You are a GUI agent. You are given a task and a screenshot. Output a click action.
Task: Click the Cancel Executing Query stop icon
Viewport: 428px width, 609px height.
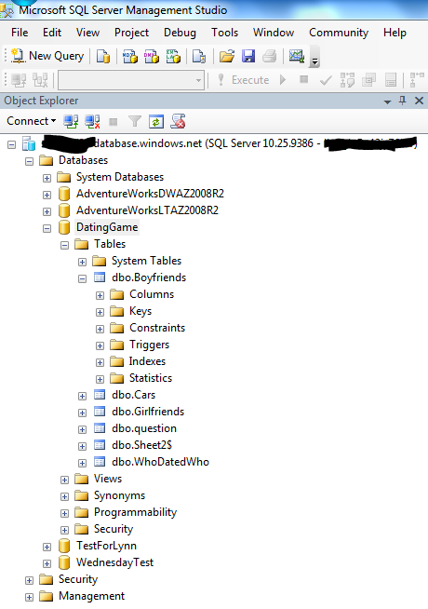tap(304, 80)
